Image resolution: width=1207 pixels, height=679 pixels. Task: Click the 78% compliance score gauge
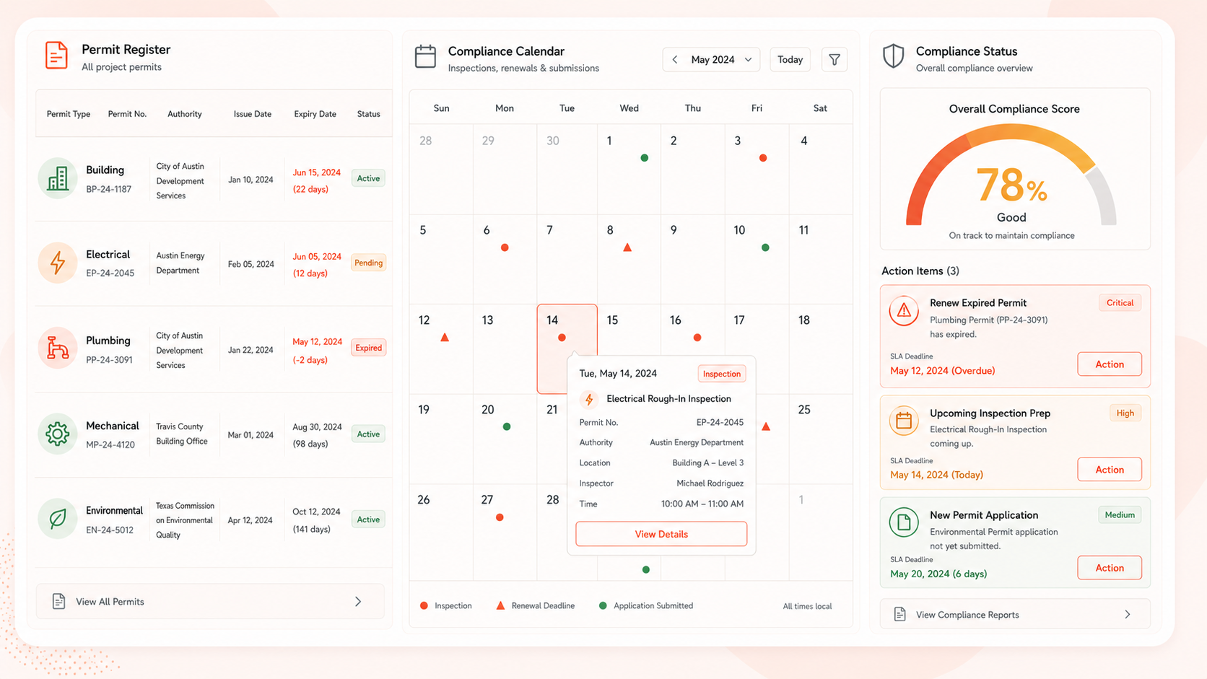pyautogui.click(x=1011, y=175)
